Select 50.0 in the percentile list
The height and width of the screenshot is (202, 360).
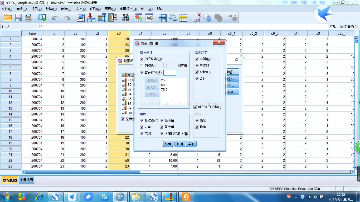coord(164,85)
